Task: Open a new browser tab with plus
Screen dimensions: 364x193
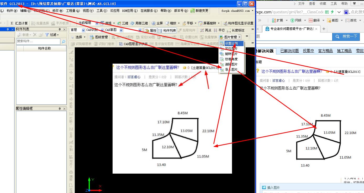Action: [324, 29]
